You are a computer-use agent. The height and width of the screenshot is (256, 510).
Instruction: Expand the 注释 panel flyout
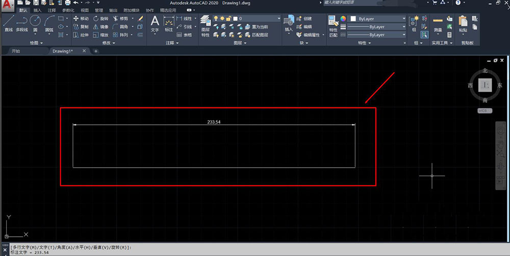172,43
